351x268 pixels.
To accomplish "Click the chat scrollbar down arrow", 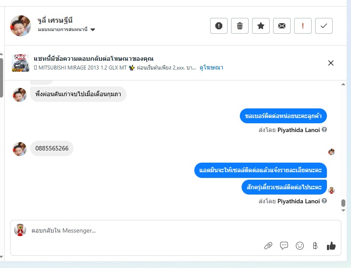I will point(344,210).
